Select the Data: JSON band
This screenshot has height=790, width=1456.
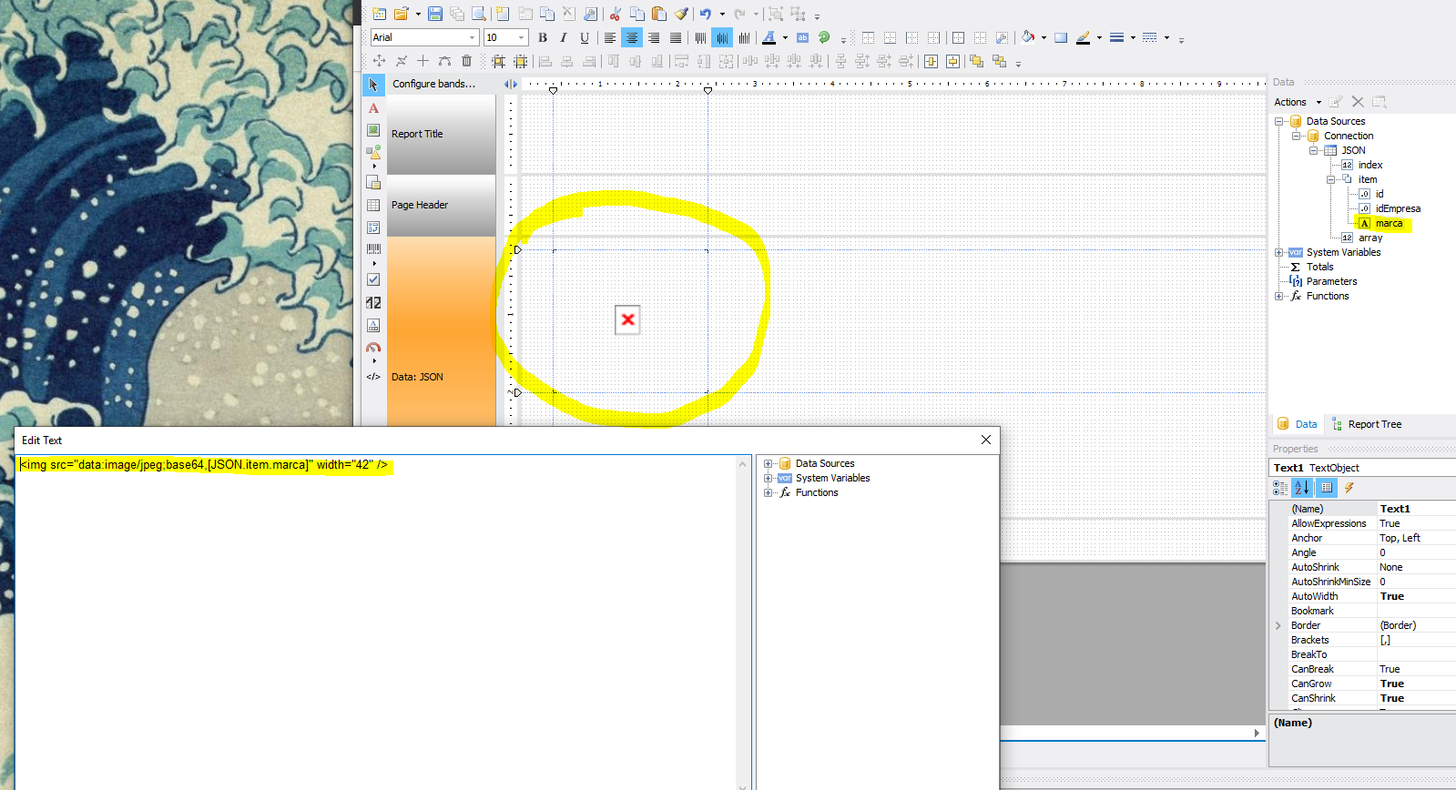(442, 331)
